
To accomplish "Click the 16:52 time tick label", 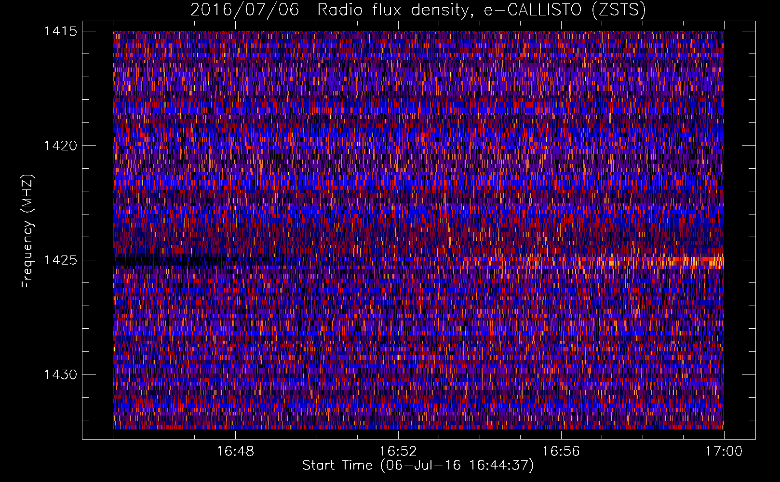I will click(398, 452).
